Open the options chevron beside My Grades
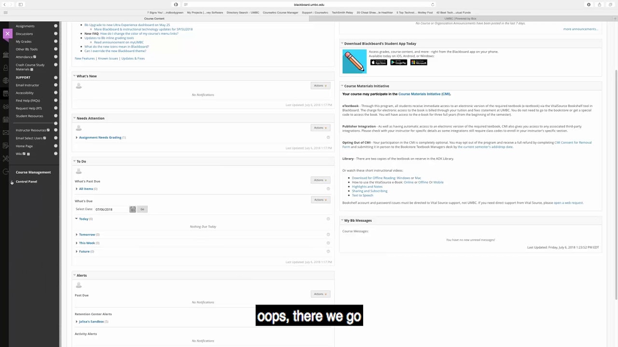The height and width of the screenshot is (347, 618). click(x=56, y=41)
